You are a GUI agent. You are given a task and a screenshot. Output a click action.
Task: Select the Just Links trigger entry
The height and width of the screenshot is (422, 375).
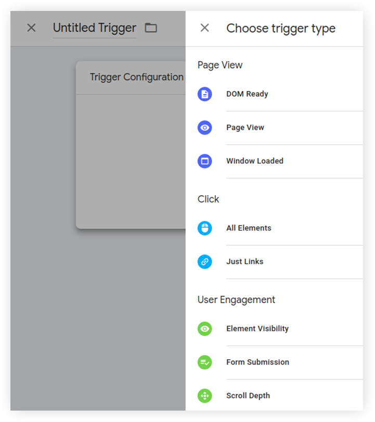(x=244, y=262)
